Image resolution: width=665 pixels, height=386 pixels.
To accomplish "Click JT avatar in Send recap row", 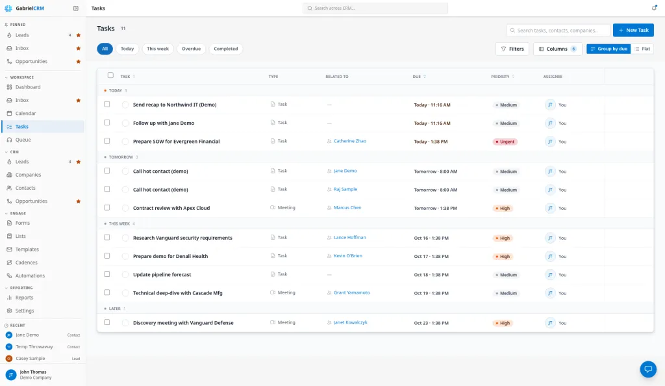I will 550,105.
